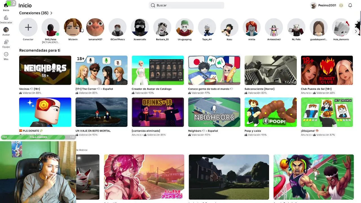Viewport: 361px width, 203px height.
Task: Open Barbara_20 connection avatar
Action: point(162,27)
